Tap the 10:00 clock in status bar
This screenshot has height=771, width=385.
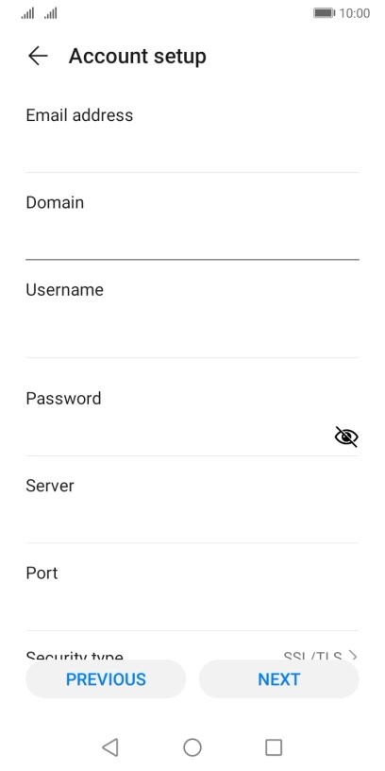(x=355, y=13)
